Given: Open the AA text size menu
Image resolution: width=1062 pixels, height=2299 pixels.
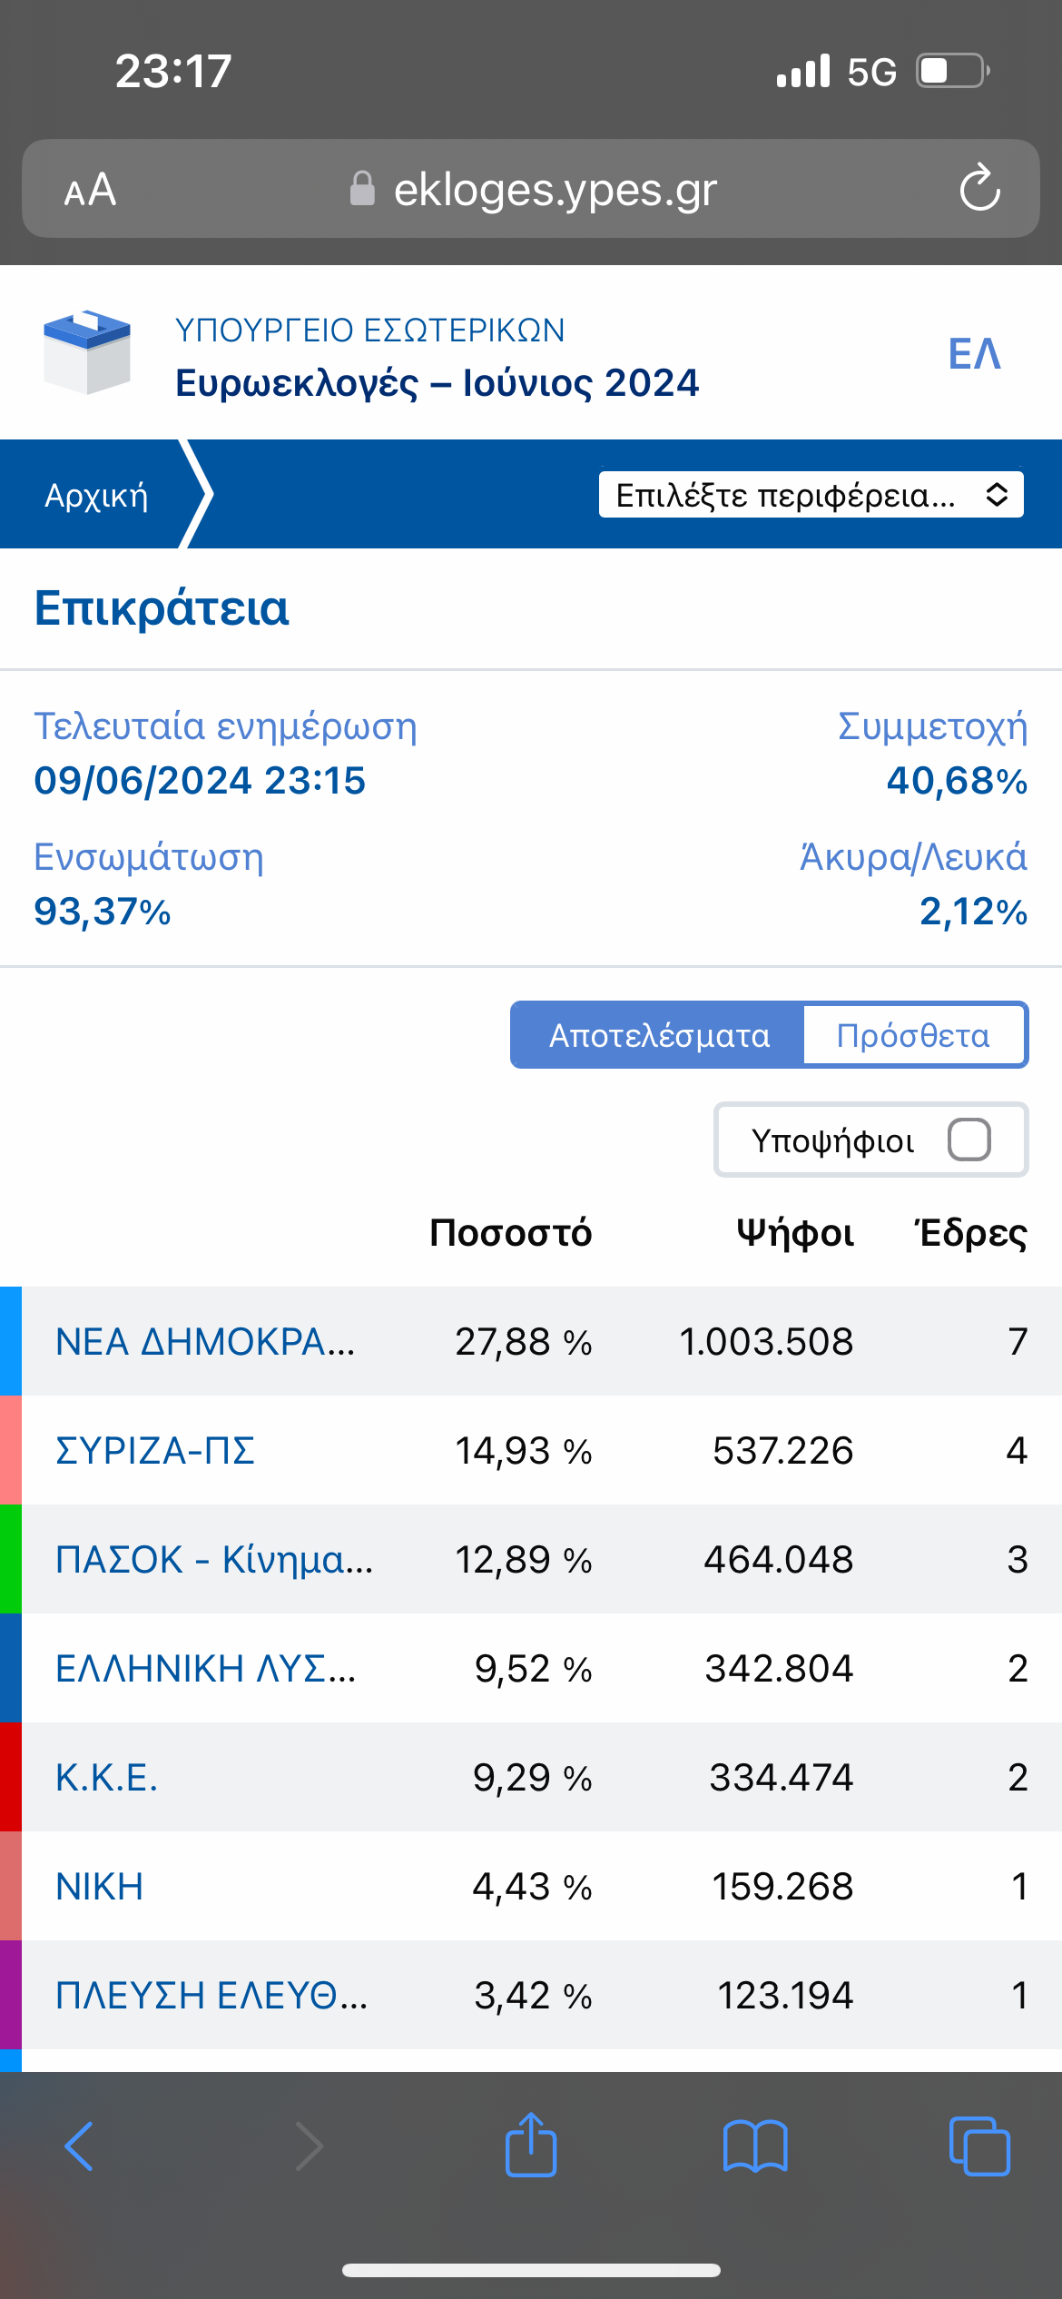Looking at the screenshot, I should tap(90, 190).
